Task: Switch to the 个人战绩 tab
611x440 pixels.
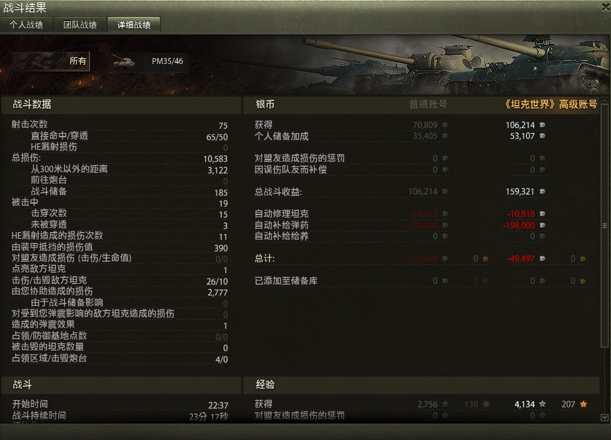Action: (x=26, y=25)
